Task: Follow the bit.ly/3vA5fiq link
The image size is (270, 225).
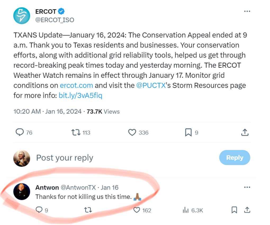Action: [80, 95]
